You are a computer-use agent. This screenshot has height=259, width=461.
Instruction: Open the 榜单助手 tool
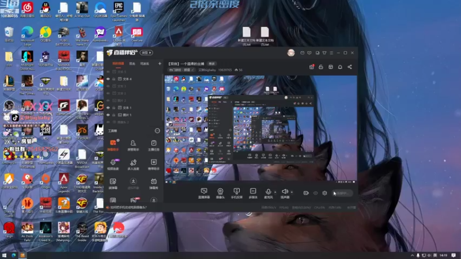pyautogui.click(x=153, y=165)
